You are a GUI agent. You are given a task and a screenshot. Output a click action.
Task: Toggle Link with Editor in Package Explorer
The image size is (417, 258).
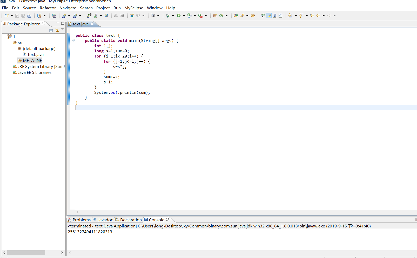click(x=57, y=30)
